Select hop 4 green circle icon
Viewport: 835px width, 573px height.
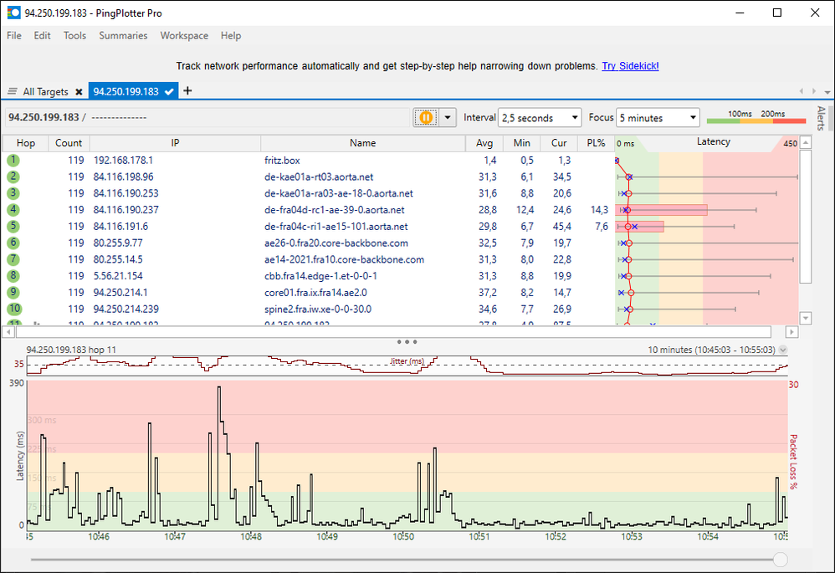[x=14, y=210]
